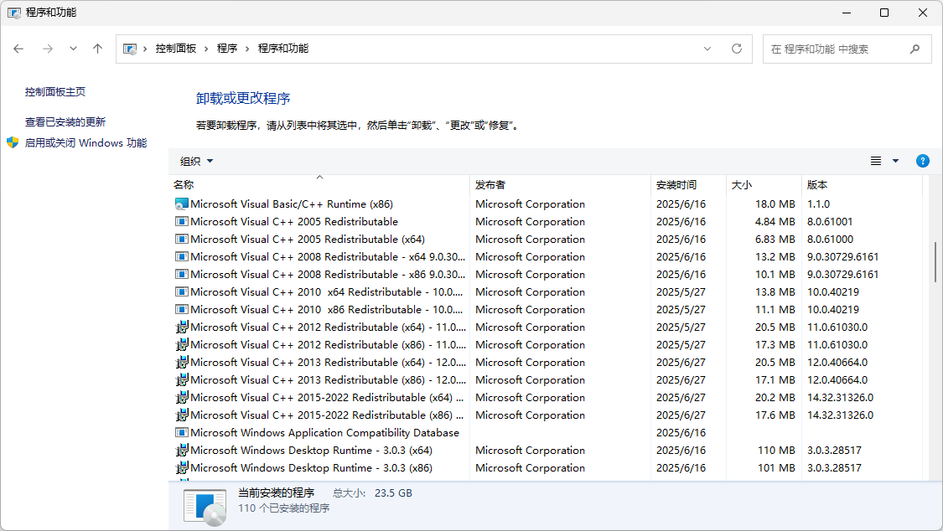Sort by 发布者 column header
Image resolution: width=943 pixels, height=531 pixels.
(x=560, y=184)
